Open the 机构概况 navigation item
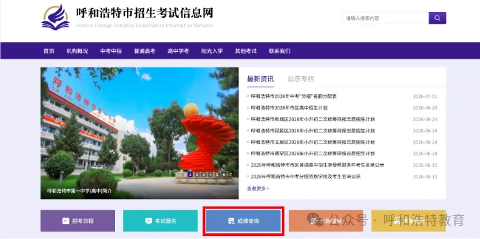Image resolution: width=480 pixels, height=239 pixels. click(x=77, y=51)
